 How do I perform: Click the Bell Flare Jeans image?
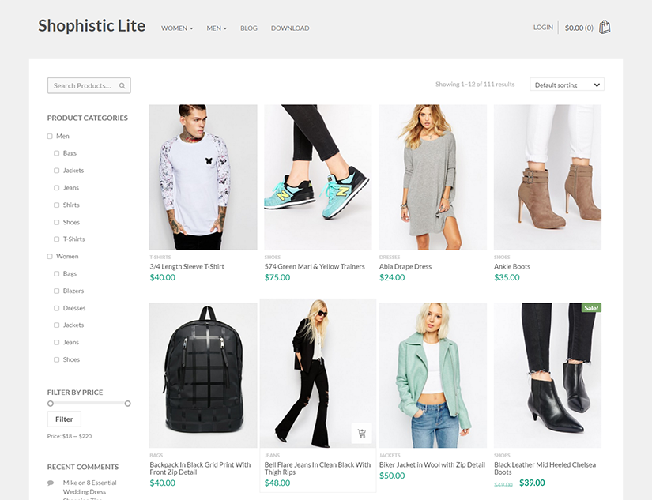(x=318, y=374)
